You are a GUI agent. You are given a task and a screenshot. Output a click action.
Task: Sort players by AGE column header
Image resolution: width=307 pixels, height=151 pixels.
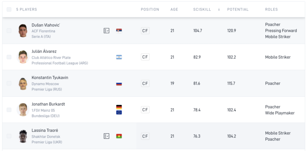click(174, 9)
